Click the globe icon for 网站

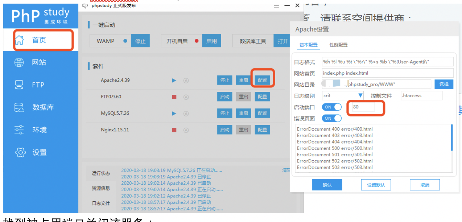pyautogui.click(x=19, y=62)
